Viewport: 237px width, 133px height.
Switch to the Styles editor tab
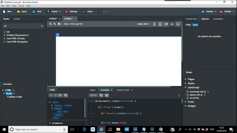[x=93, y=90]
